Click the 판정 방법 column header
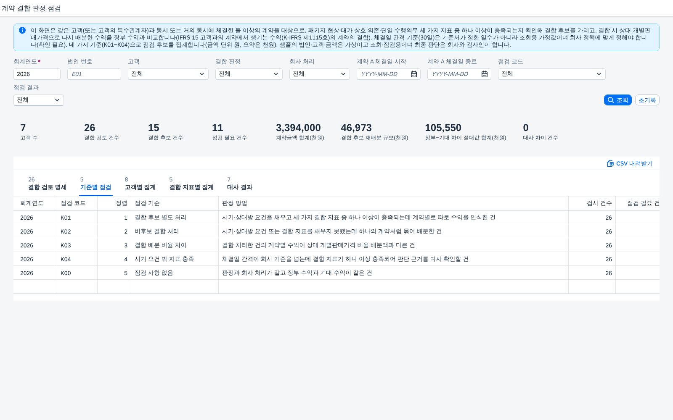673x420 pixels. [393, 203]
